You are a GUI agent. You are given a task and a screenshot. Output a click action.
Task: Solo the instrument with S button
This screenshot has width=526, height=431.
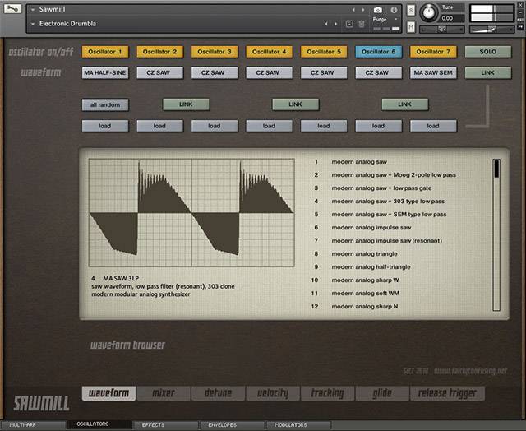point(409,9)
